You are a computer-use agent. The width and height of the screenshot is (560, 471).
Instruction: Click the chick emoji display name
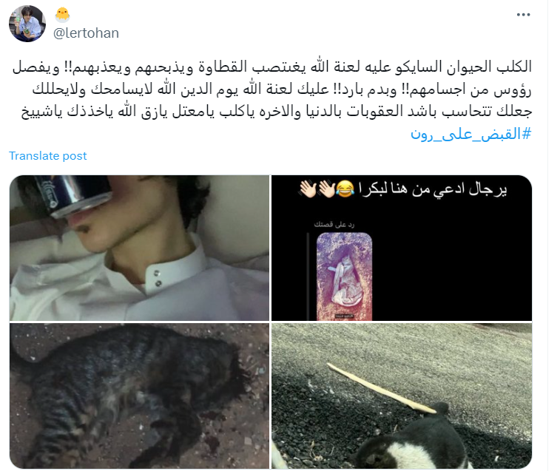pyautogui.click(x=63, y=15)
